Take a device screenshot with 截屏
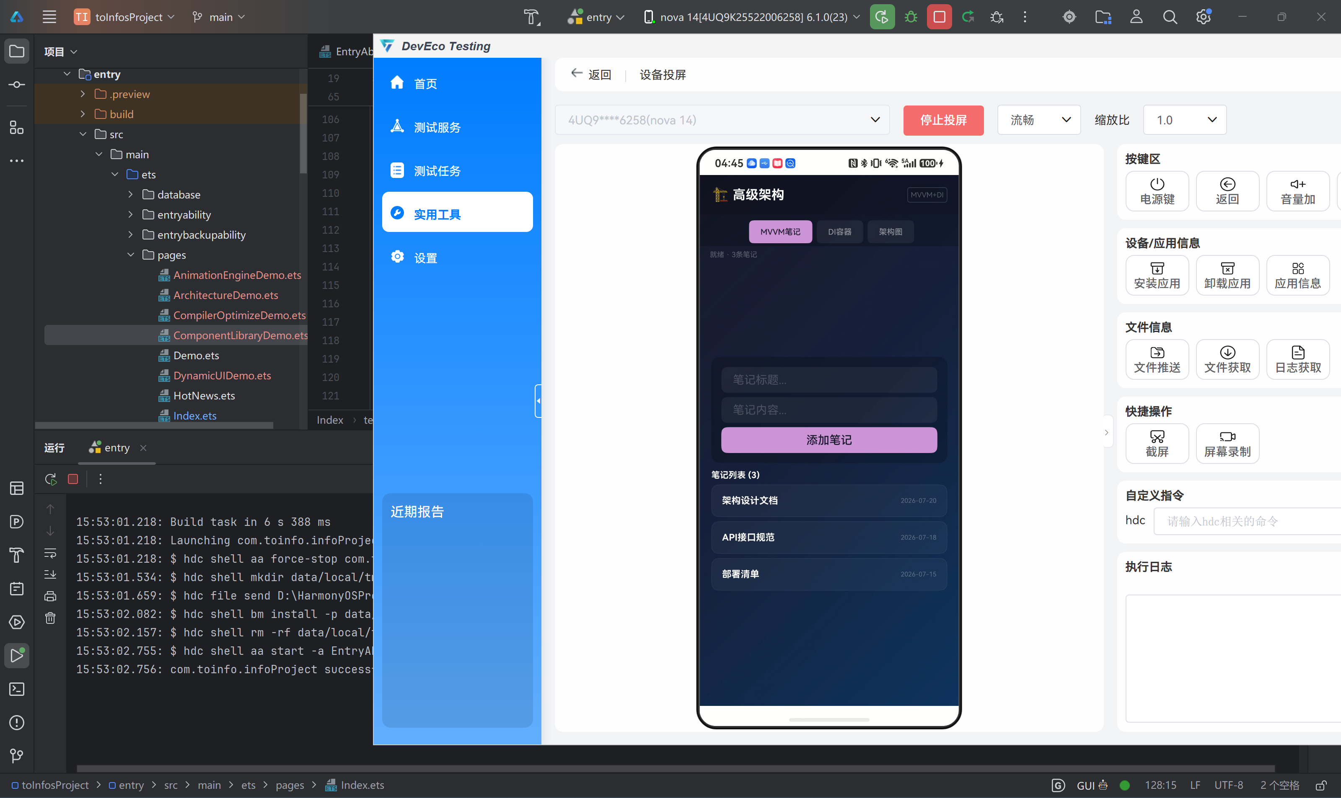Image resolution: width=1341 pixels, height=798 pixels. (1157, 444)
